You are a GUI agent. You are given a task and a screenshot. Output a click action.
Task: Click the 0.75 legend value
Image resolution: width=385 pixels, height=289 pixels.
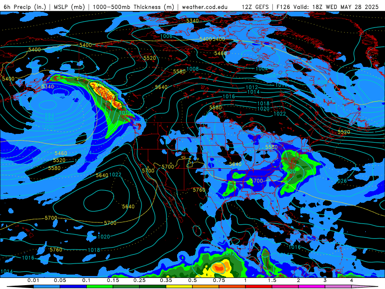pyautogui.click(x=219, y=280)
